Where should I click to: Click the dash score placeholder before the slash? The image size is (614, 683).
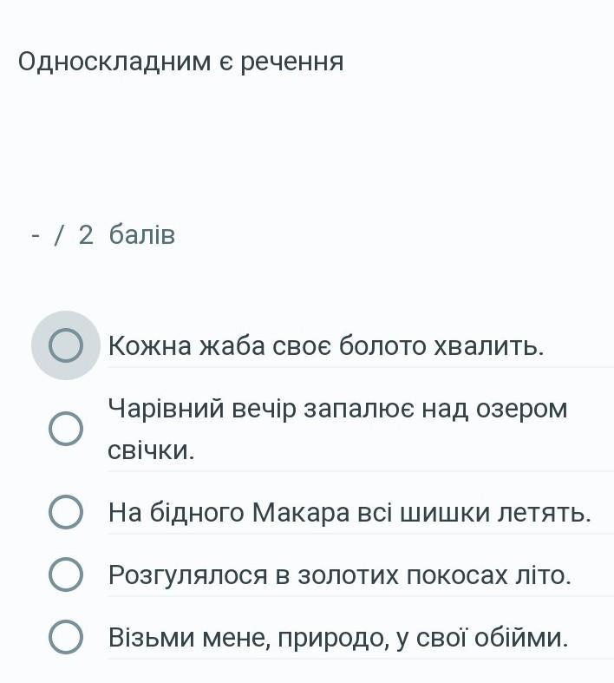coord(36,236)
